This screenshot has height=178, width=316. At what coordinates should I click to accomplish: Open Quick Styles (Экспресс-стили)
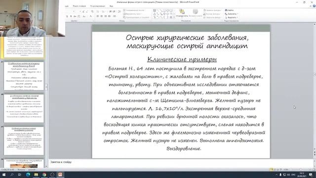pos(195,13)
